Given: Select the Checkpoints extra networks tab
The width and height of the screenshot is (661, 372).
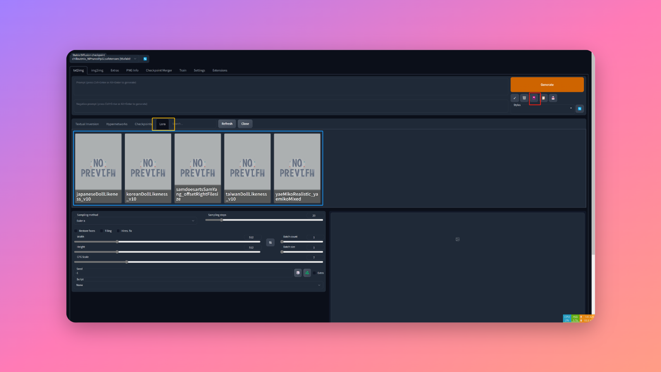Looking at the screenshot, I should point(143,124).
